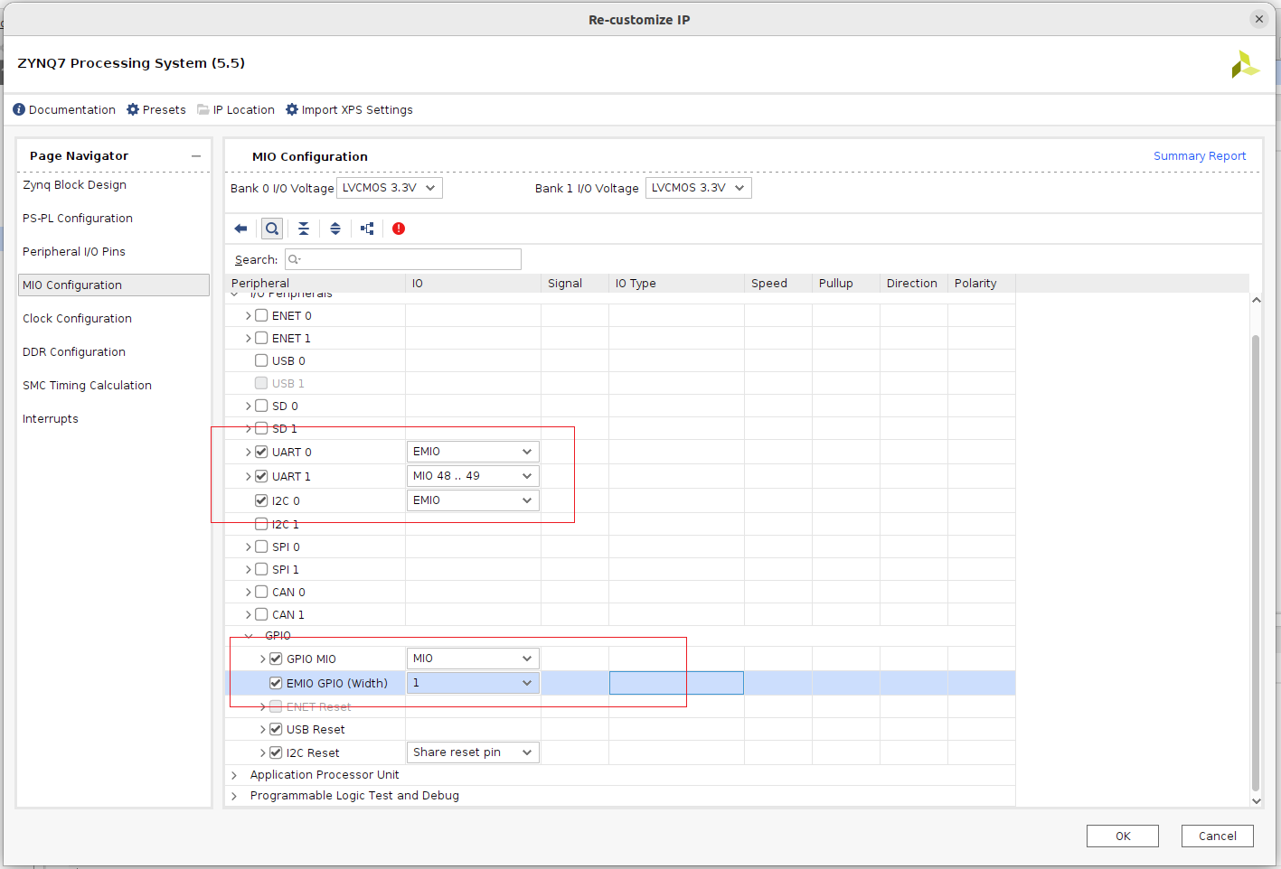
Task: Enable the USB 0 checkbox
Action: coord(261,360)
